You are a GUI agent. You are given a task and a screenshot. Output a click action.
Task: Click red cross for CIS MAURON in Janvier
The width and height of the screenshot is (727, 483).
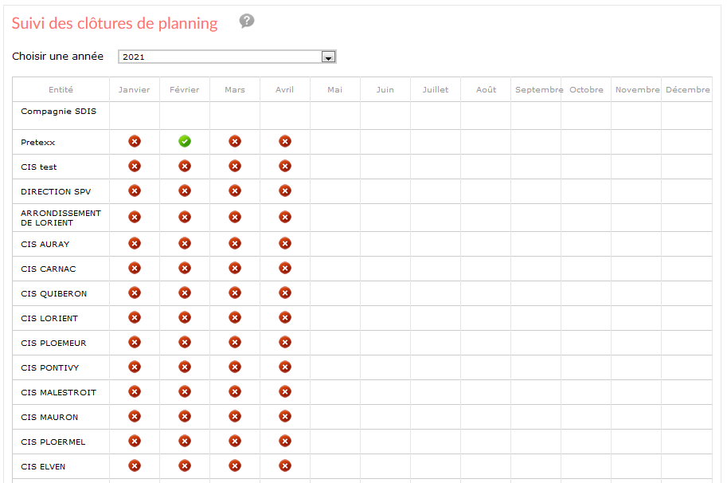pyautogui.click(x=135, y=417)
